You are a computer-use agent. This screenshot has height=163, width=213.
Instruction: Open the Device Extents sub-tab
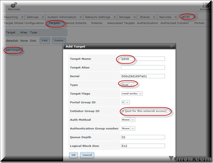click(76, 23)
